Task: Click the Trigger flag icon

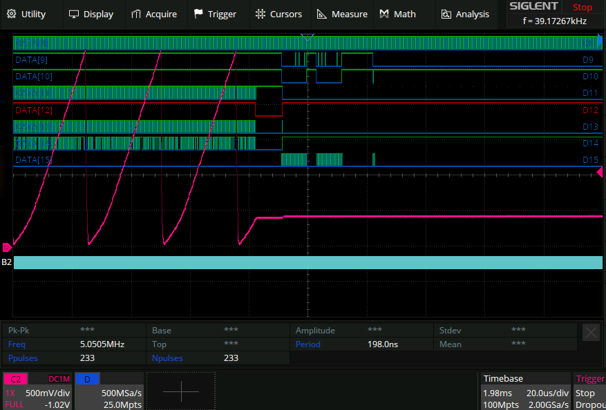Action: [199, 14]
